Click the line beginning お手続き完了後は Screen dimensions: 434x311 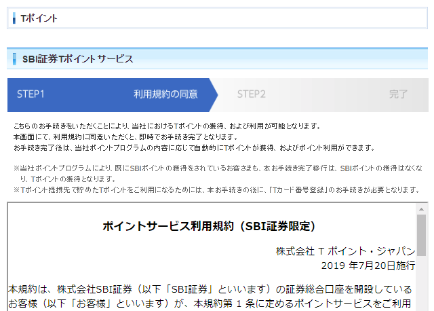[x=194, y=148]
